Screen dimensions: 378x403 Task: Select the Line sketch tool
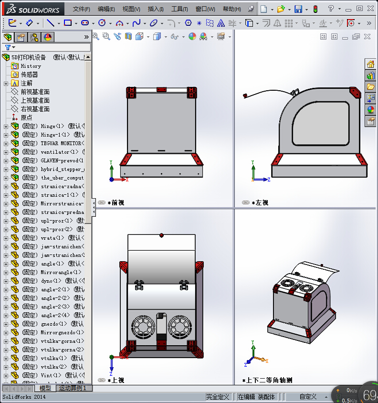(x=50, y=23)
